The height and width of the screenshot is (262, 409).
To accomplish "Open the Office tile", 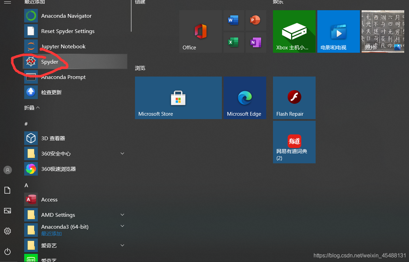I will 200,31.
